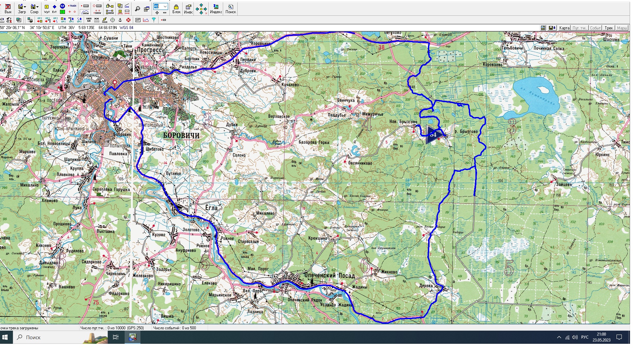Select the Evt event placement tool
The image size is (633, 356).
pos(54,9)
